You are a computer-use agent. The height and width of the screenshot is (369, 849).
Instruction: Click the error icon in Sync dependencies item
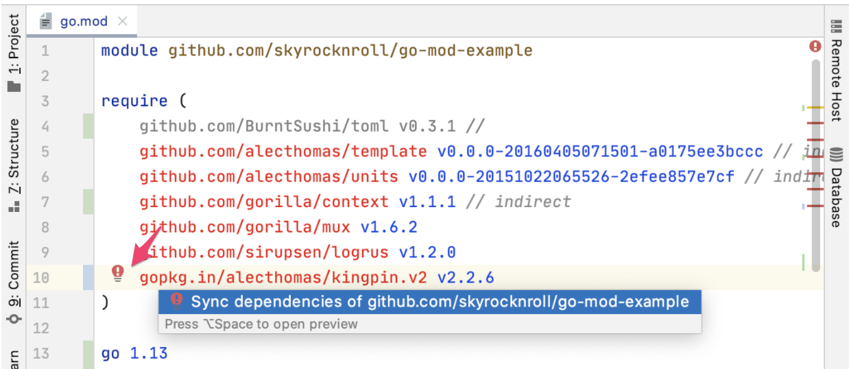[x=177, y=301]
